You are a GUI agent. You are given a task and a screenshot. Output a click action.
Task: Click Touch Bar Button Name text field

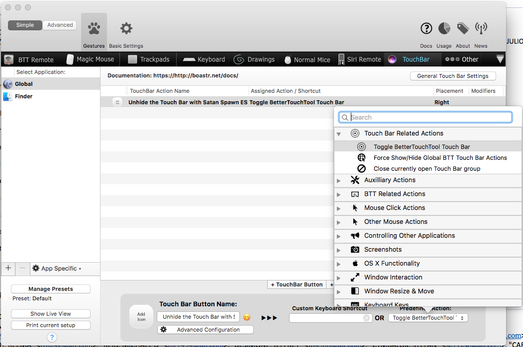(199, 317)
